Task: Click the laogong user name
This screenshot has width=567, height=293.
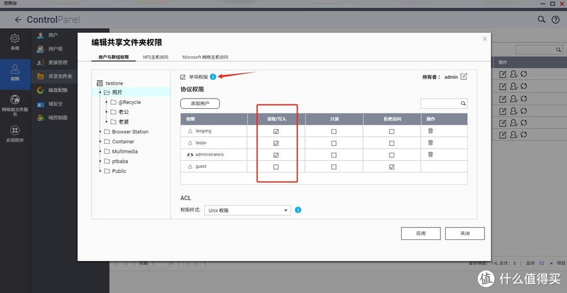Action: tap(203, 131)
